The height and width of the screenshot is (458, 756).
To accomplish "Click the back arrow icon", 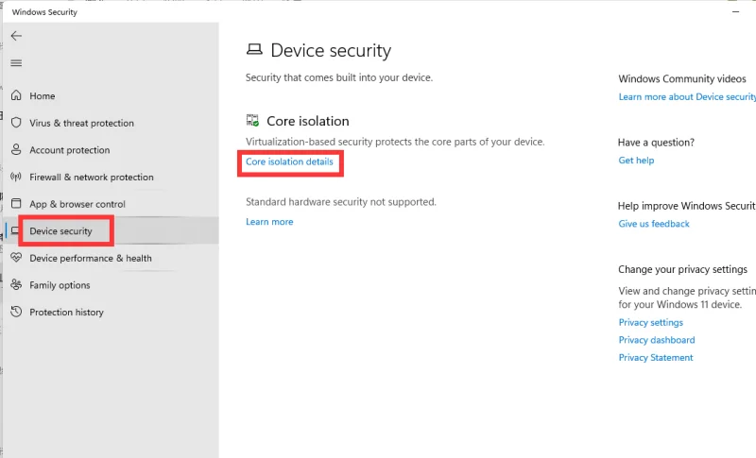I will coord(16,36).
